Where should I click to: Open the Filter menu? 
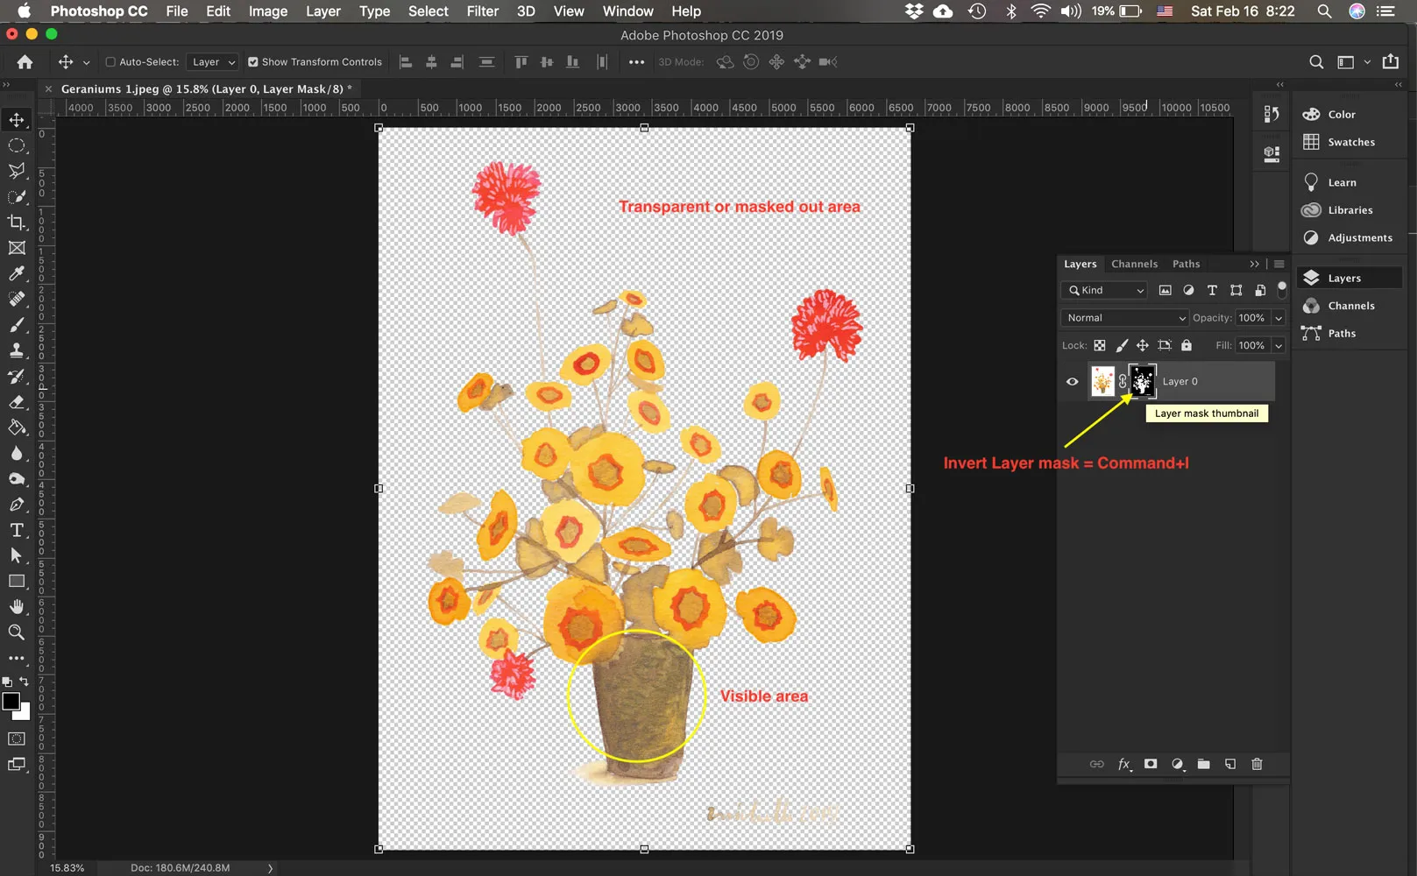click(x=482, y=11)
